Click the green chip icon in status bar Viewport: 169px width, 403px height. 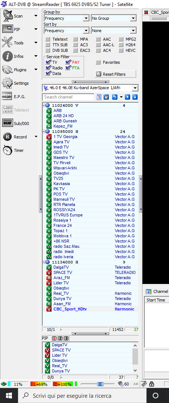point(4,384)
